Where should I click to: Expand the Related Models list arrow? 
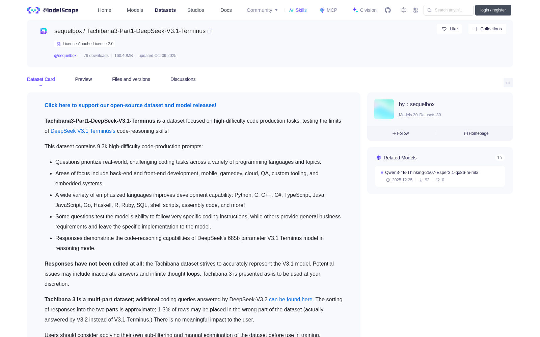point(500,158)
